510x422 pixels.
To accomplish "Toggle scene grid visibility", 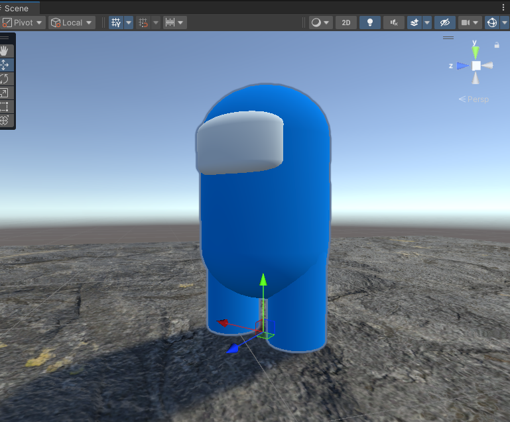I will [x=116, y=23].
